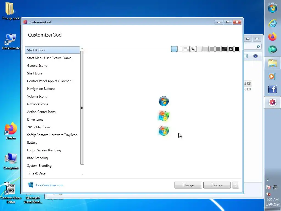Image resolution: width=281 pixels, height=211 pixels.
Task: Select Base Branding category
Action: point(37,158)
